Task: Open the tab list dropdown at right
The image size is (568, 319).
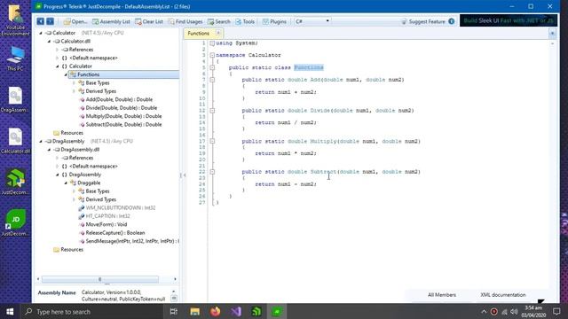Action: 552,34
